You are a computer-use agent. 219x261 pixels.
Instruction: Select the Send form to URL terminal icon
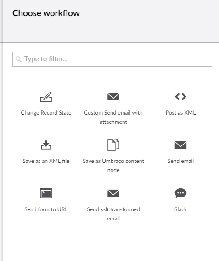(x=46, y=193)
